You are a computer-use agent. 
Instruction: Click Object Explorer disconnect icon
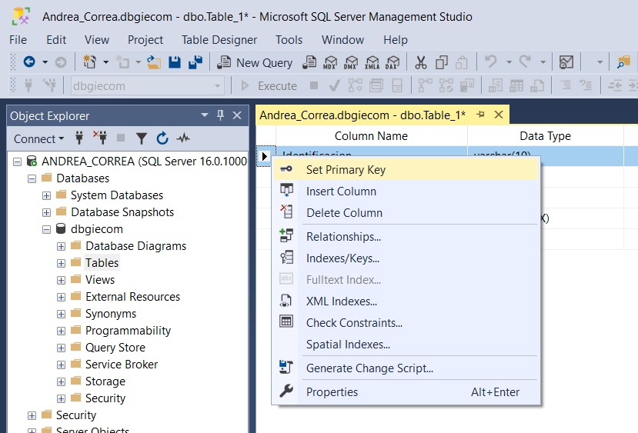tap(100, 138)
